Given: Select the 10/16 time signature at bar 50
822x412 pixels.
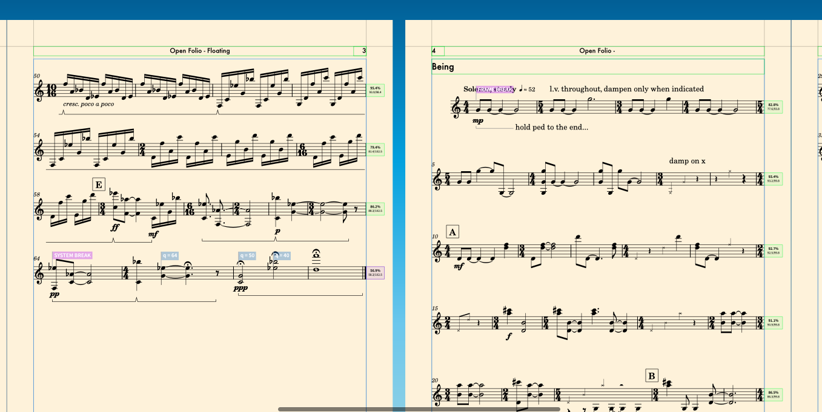Looking at the screenshot, I should [51, 91].
